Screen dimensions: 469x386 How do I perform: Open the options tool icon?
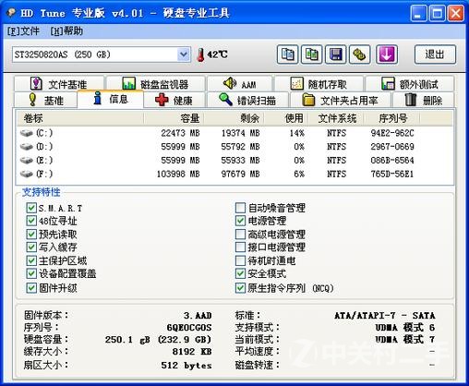click(x=359, y=54)
